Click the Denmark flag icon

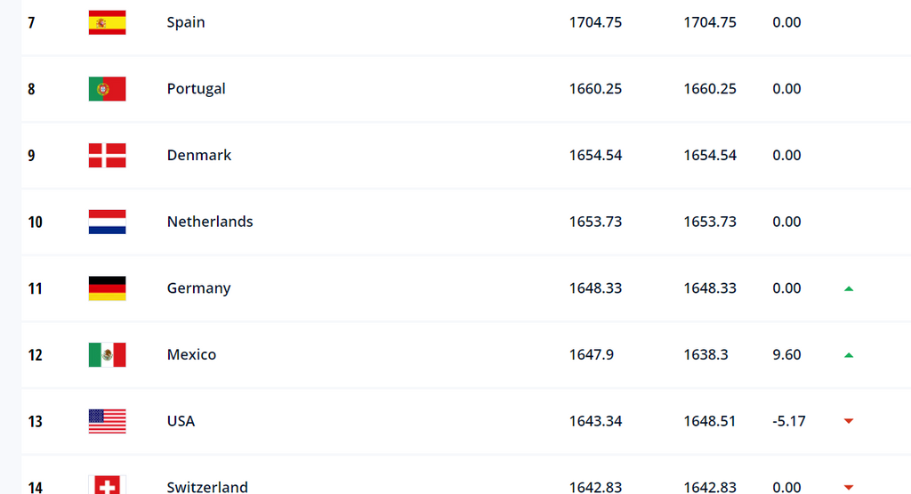point(107,155)
